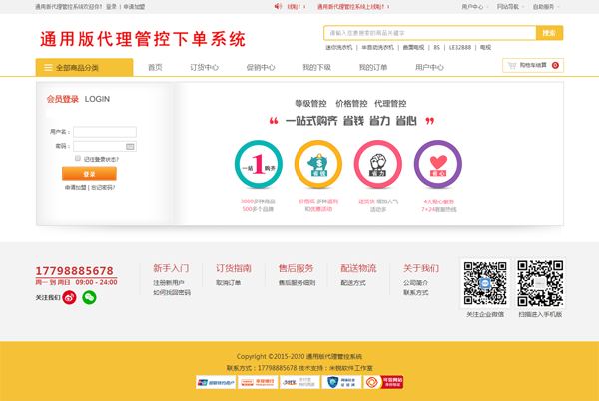This screenshot has width=599, height=401.
Task: Click the 用户名 input field
Action: 105,132
